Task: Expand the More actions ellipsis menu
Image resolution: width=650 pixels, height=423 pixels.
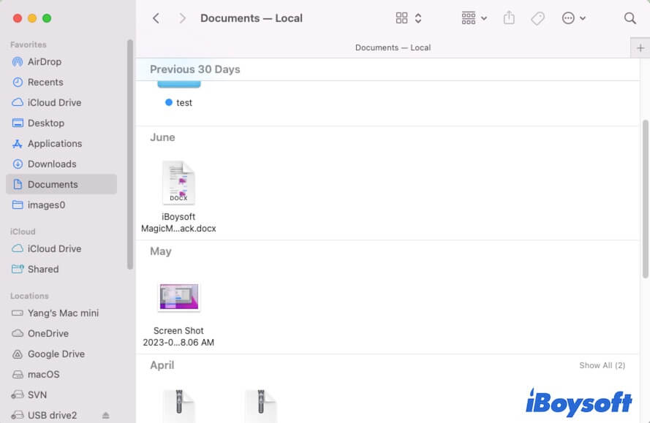Action: pos(573,18)
